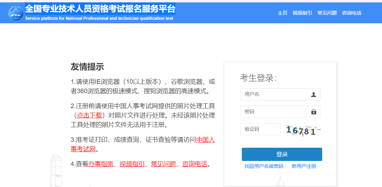
Task: Open the red 视频指引 link in tip 4
Action: point(132,164)
